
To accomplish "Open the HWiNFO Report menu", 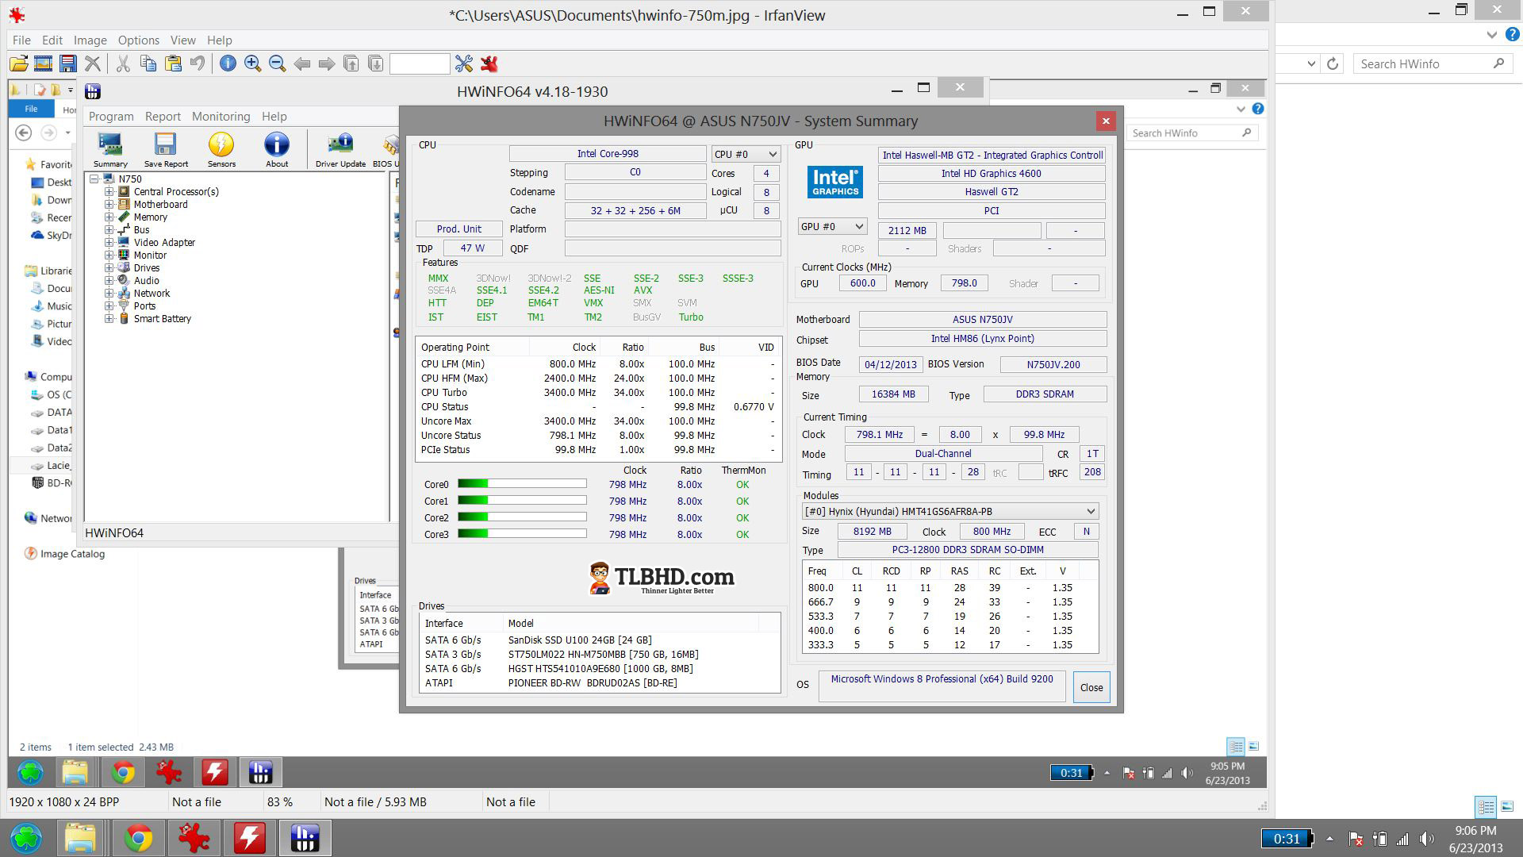I will [163, 117].
